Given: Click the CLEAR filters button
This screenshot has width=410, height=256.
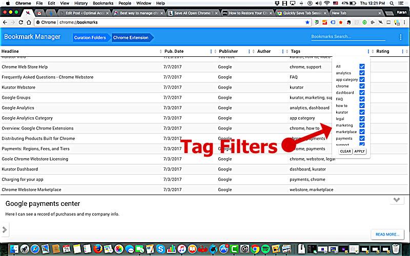Looking at the screenshot, I should coord(345,151).
